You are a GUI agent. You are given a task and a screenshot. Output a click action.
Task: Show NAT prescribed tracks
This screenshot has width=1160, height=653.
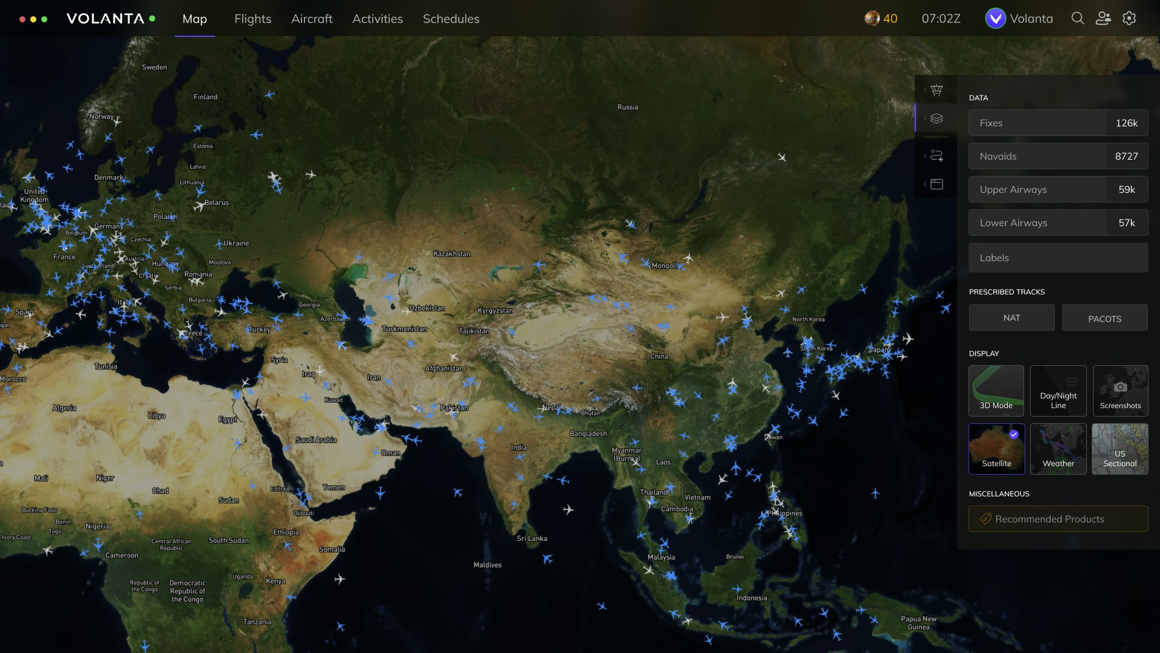pos(1011,317)
